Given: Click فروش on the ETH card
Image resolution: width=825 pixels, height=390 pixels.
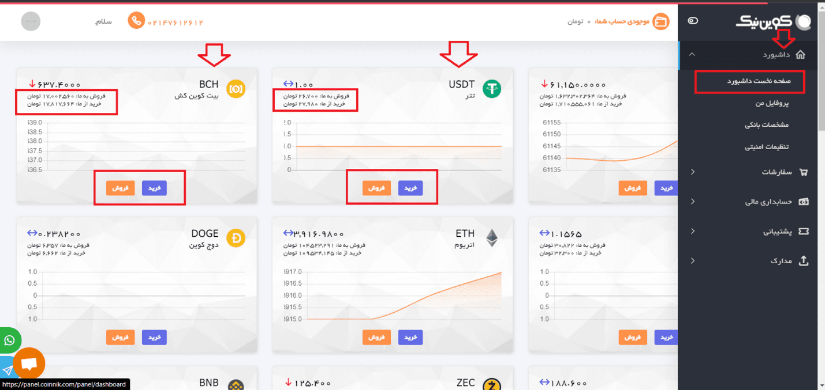Looking at the screenshot, I should click(376, 337).
